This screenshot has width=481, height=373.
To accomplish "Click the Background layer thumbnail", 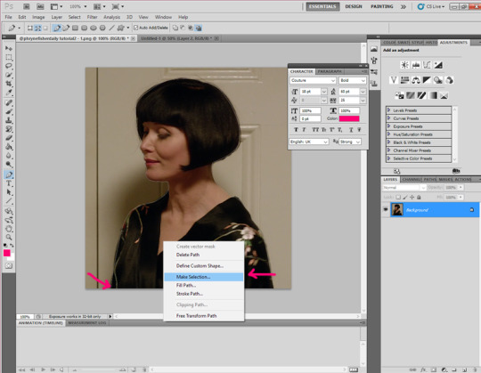I will pyautogui.click(x=397, y=209).
